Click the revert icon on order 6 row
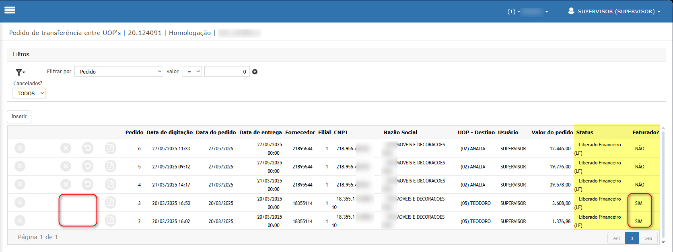Screen dimensions: 673x252 tap(88, 148)
